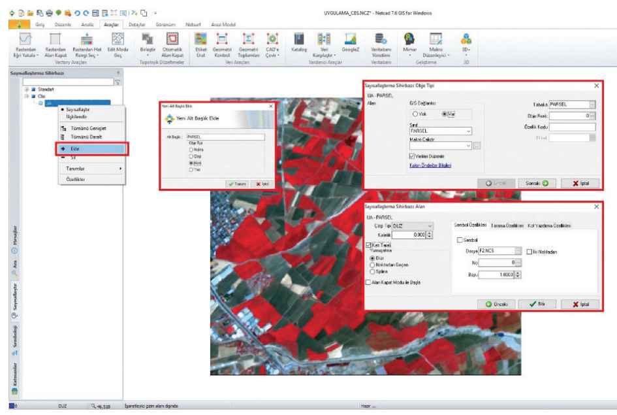Open the Edit Moda Geç tool
The height and width of the screenshot is (415, 617).
point(118,39)
